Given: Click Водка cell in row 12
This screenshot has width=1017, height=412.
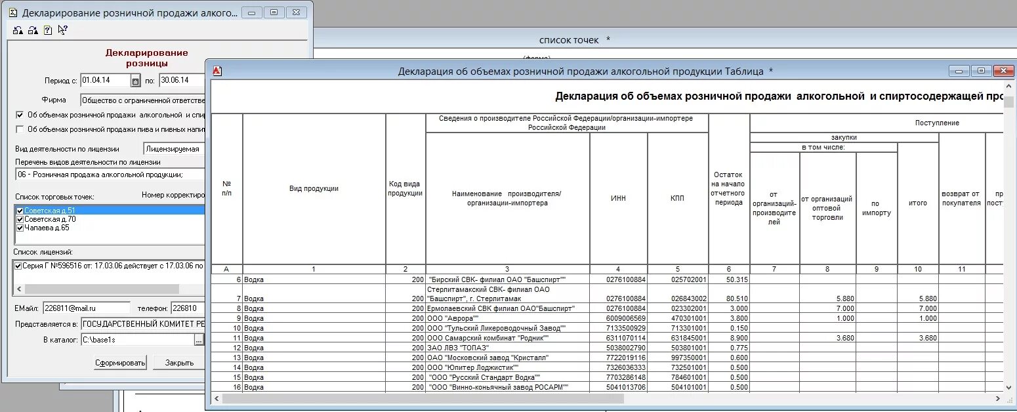Looking at the screenshot, I should pyautogui.click(x=314, y=348).
